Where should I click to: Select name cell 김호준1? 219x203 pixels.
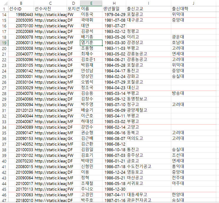pyautogui.click(x=91, y=60)
